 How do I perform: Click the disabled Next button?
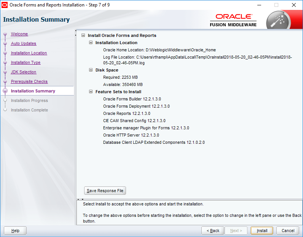236,231
